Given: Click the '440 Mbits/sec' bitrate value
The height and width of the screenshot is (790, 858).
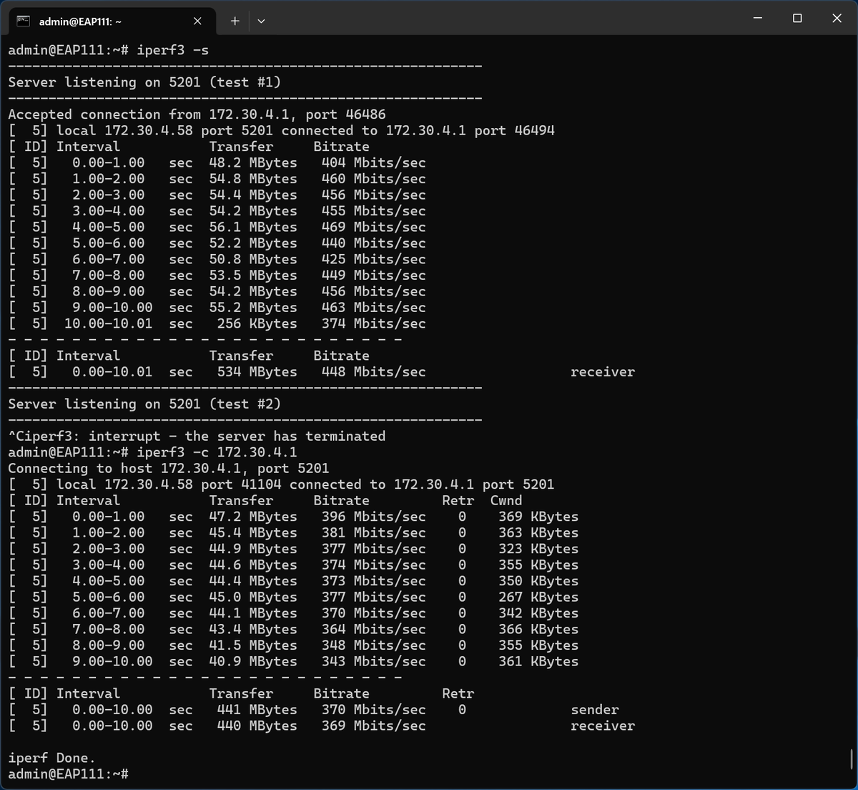Looking at the screenshot, I should coord(373,243).
